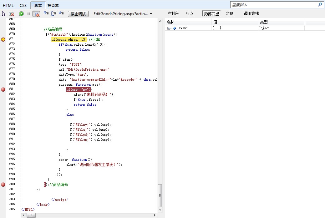The image size is (325, 218).
Task: Click the Object type cell
Action: click(264, 28)
